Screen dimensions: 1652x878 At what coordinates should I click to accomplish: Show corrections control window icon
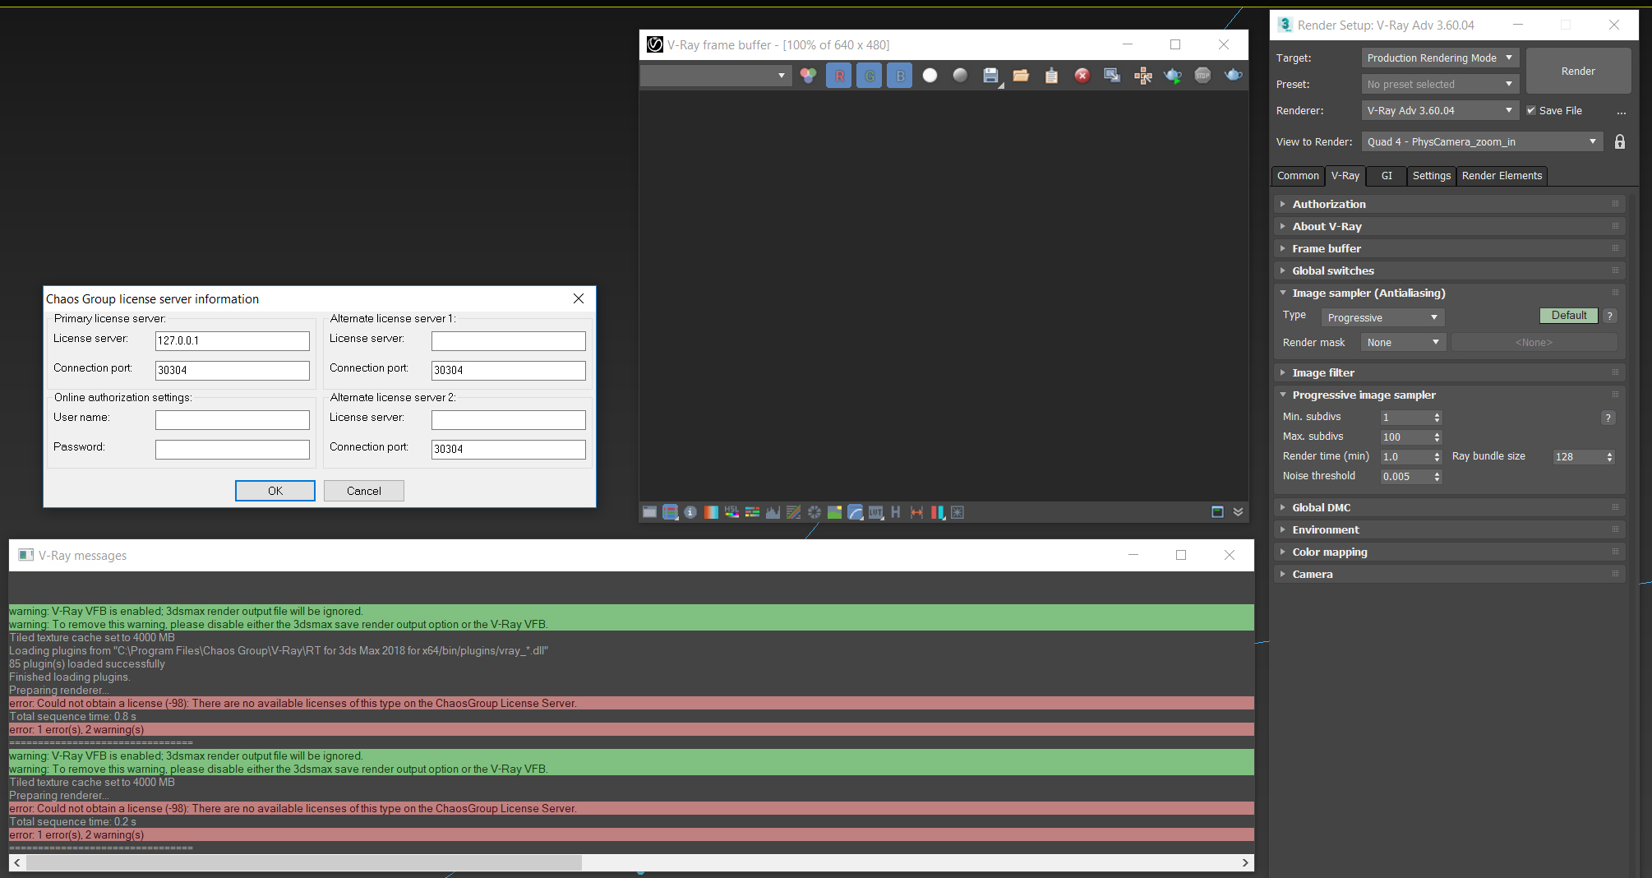point(649,512)
